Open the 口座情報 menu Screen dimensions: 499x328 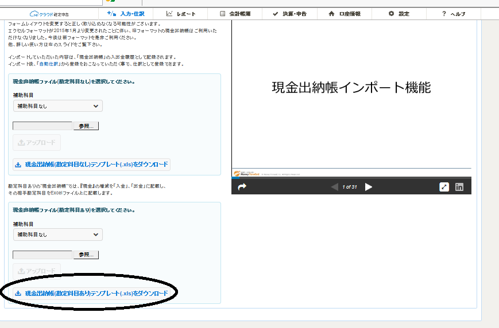coord(345,13)
